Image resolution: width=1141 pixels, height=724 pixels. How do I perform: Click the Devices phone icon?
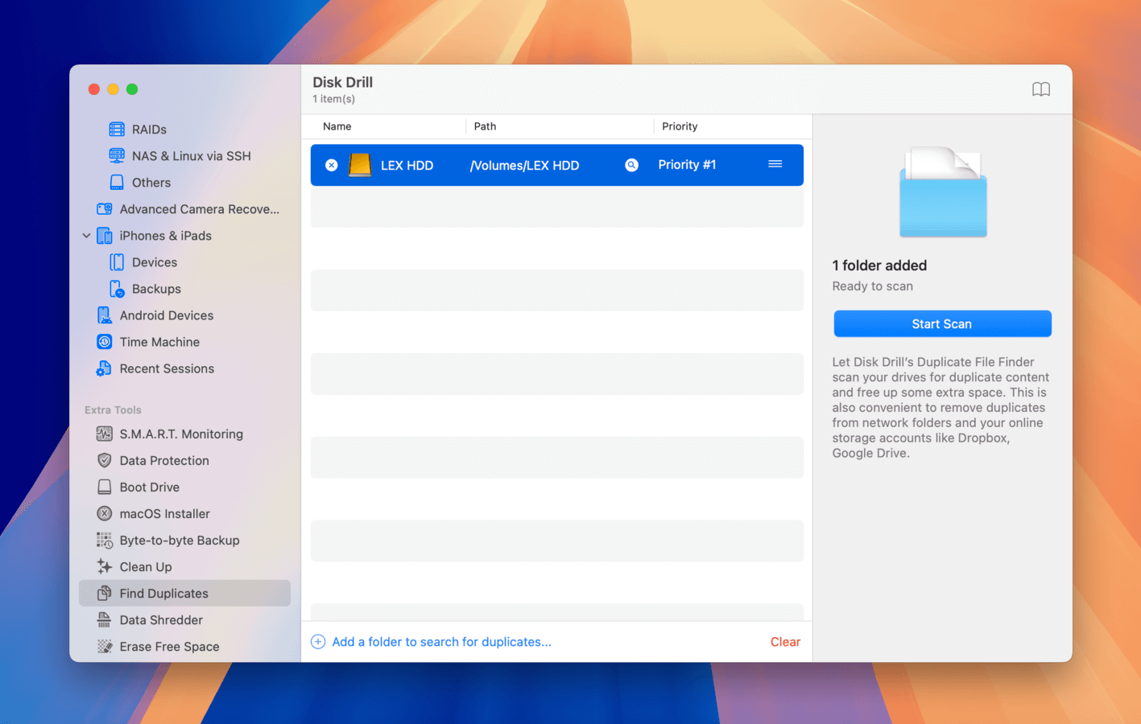[117, 262]
